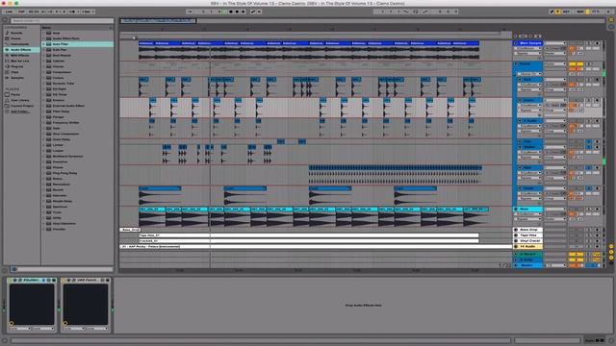Screen dimensions: 616x346
Task: Select Max for Live category
Action: point(21,61)
